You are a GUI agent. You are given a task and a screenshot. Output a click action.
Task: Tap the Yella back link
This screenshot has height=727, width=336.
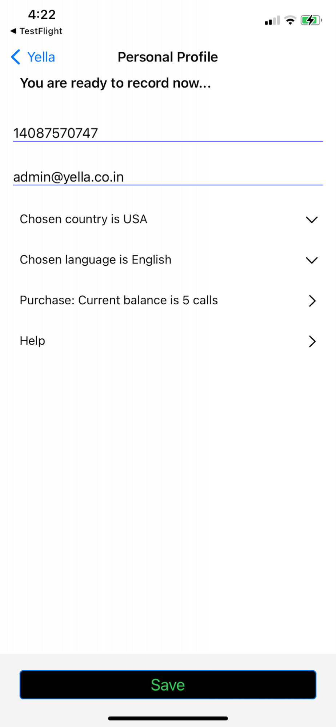[41, 57]
